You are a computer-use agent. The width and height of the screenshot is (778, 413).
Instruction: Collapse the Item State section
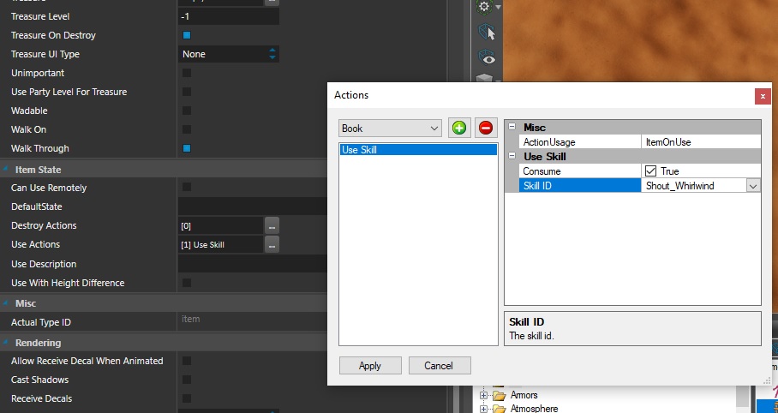(5, 170)
